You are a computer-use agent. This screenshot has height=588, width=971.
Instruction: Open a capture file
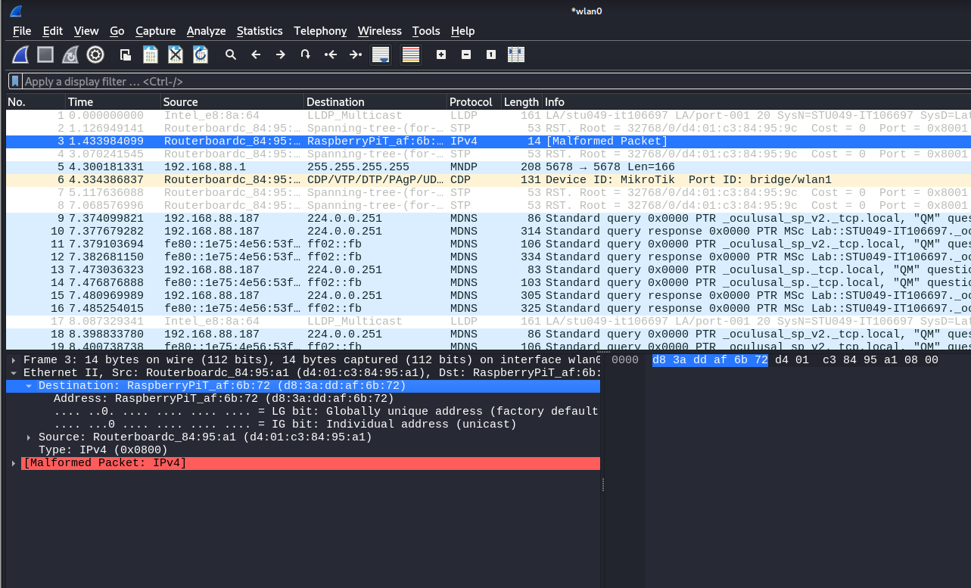[x=126, y=54]
